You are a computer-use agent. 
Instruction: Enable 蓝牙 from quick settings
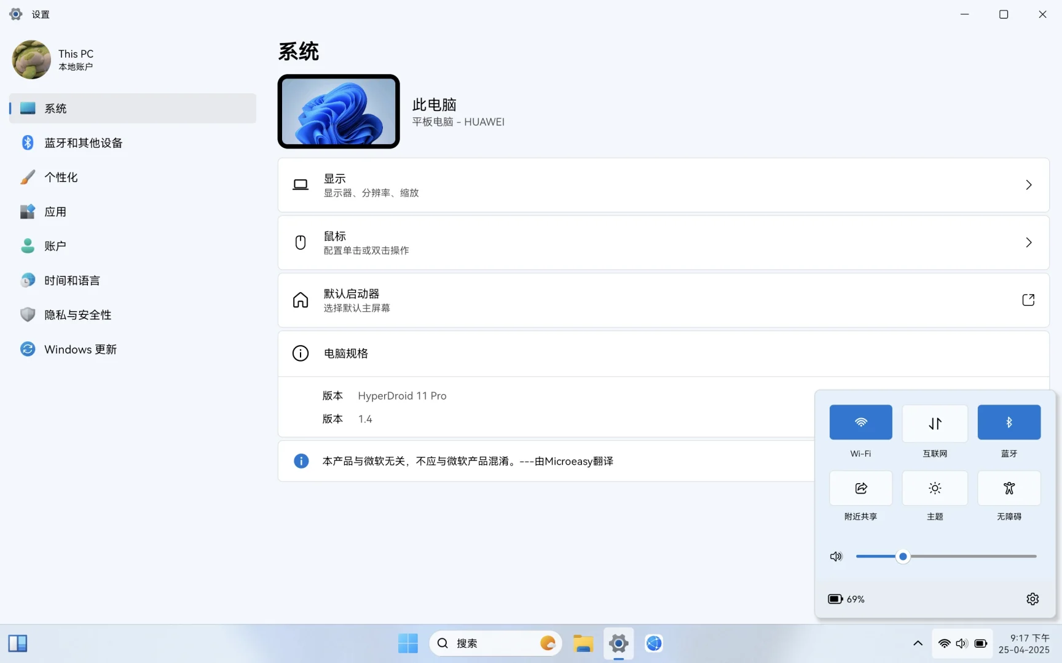(x=1009, y=422)
